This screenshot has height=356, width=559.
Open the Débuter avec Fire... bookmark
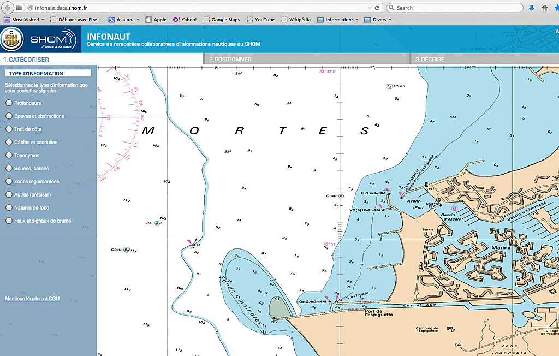click(x=76, y=20)
